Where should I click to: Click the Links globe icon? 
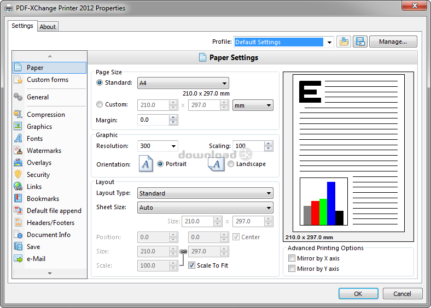[x=18, y=186]
